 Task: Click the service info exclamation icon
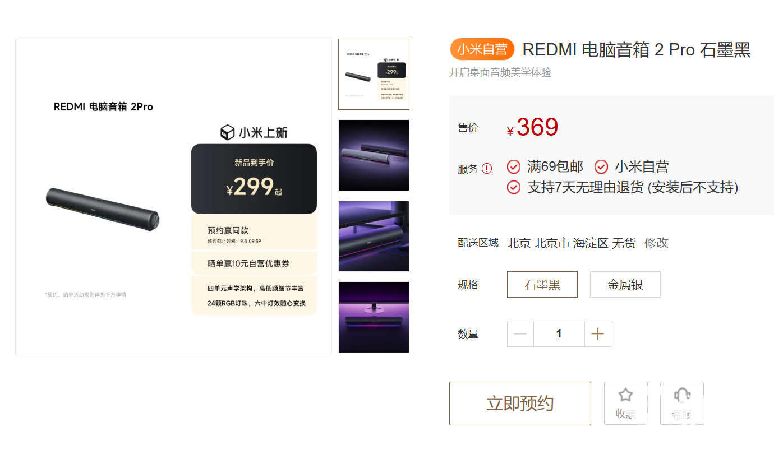487,168
